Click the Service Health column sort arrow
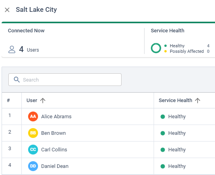The width and height of the screenshot is (215, 175). click(x=198, y=101)
